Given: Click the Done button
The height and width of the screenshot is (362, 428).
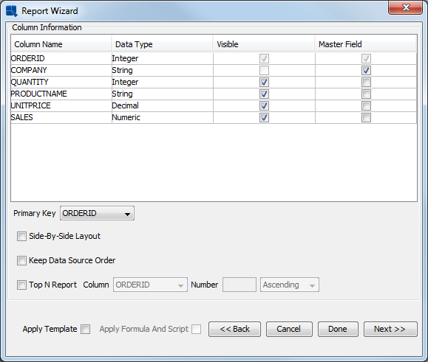Looking at the screenshot, I should pyautogui.click(x=338, y=329).
